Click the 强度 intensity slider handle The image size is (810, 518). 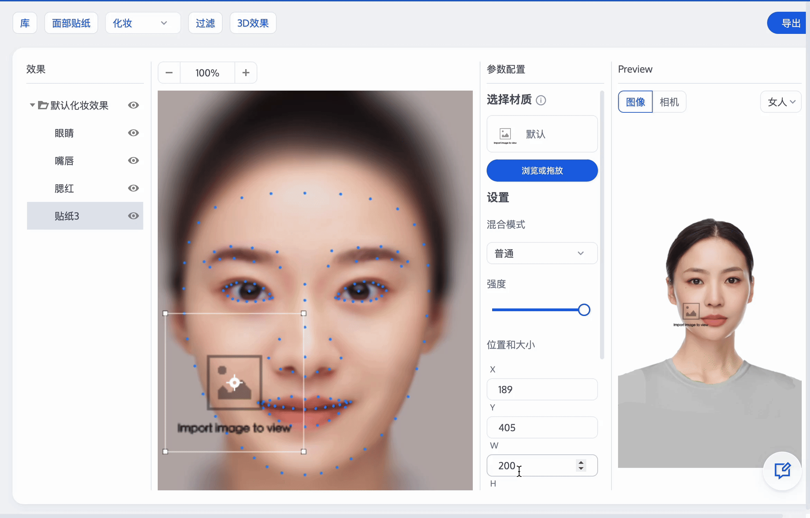(584, 310)
